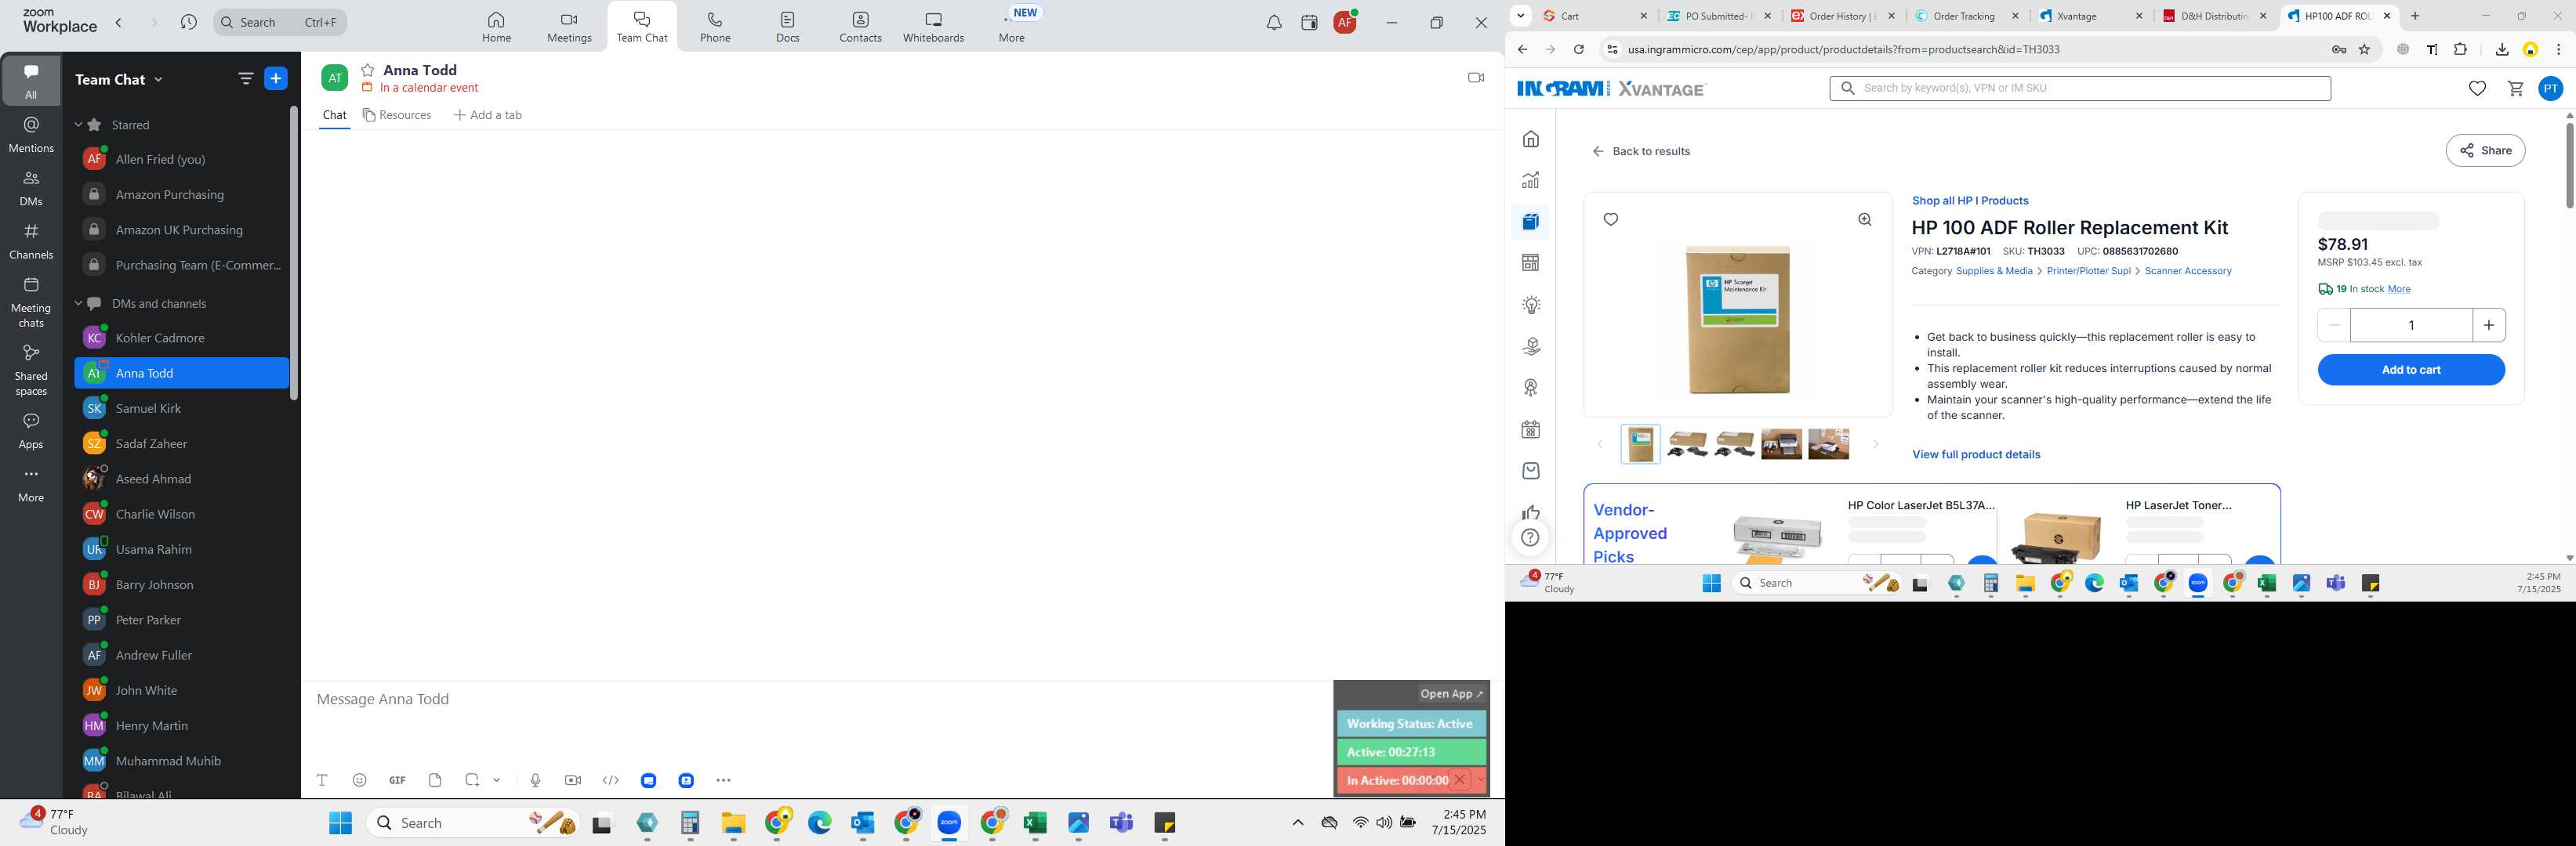The width and height of the screenshot is (2576, 846).
Task: Open Meeting chats in Zoom sidebar
Action: point(31,302)
